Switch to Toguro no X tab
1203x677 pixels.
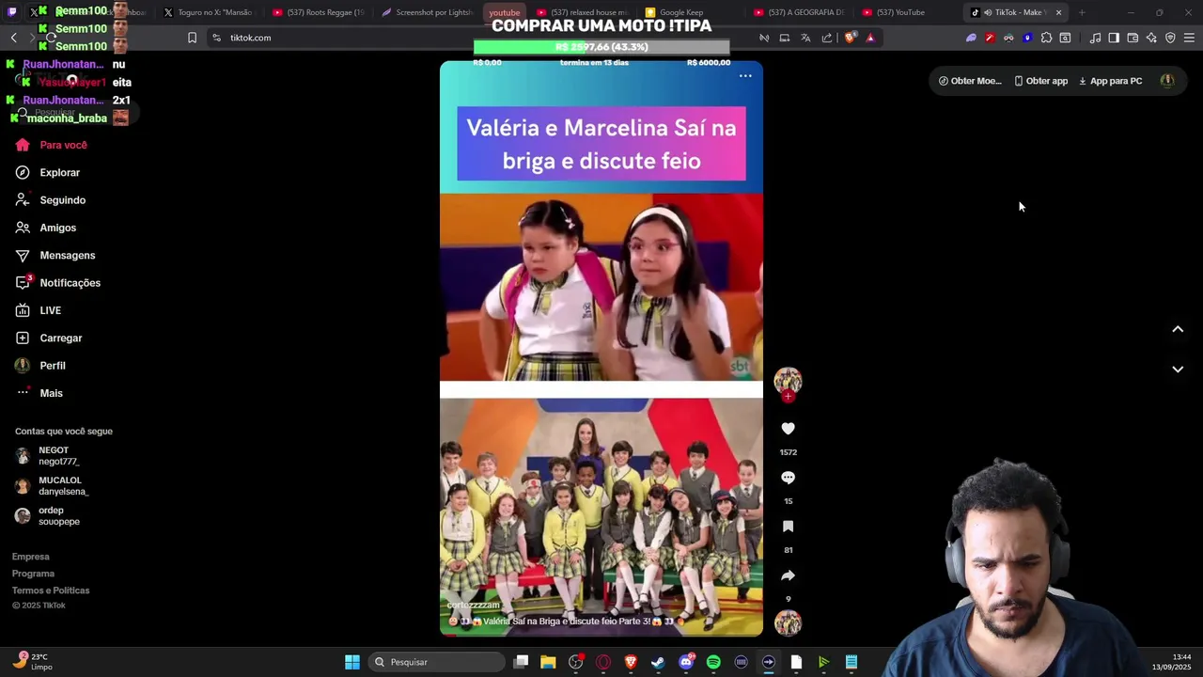(x=208, y=12)
